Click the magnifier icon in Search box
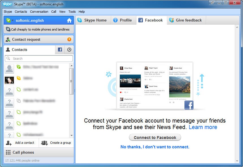The width and height of the screenshot is (243, 167). tap(8, 58)
